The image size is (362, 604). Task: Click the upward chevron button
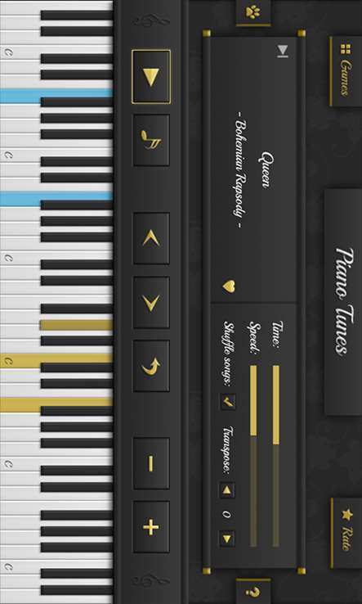click(x=151, y=238)
